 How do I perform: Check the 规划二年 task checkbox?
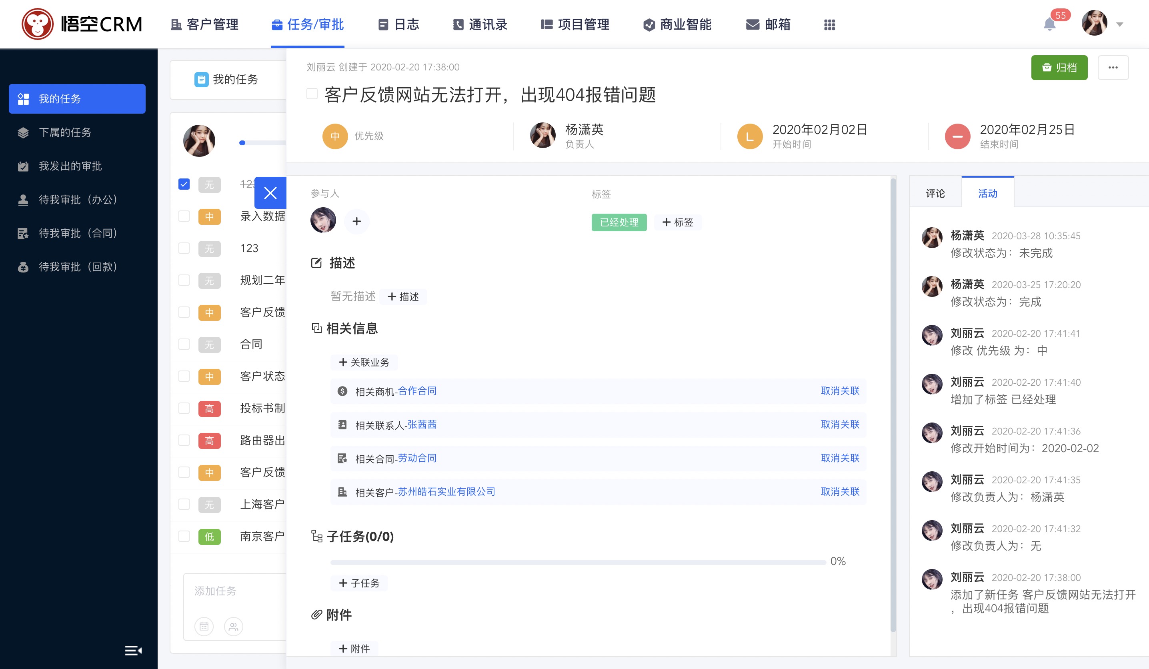(184, 280)
